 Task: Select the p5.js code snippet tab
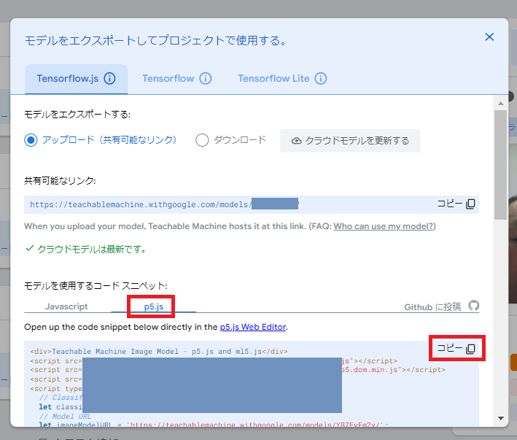click(x=154, y=306)
